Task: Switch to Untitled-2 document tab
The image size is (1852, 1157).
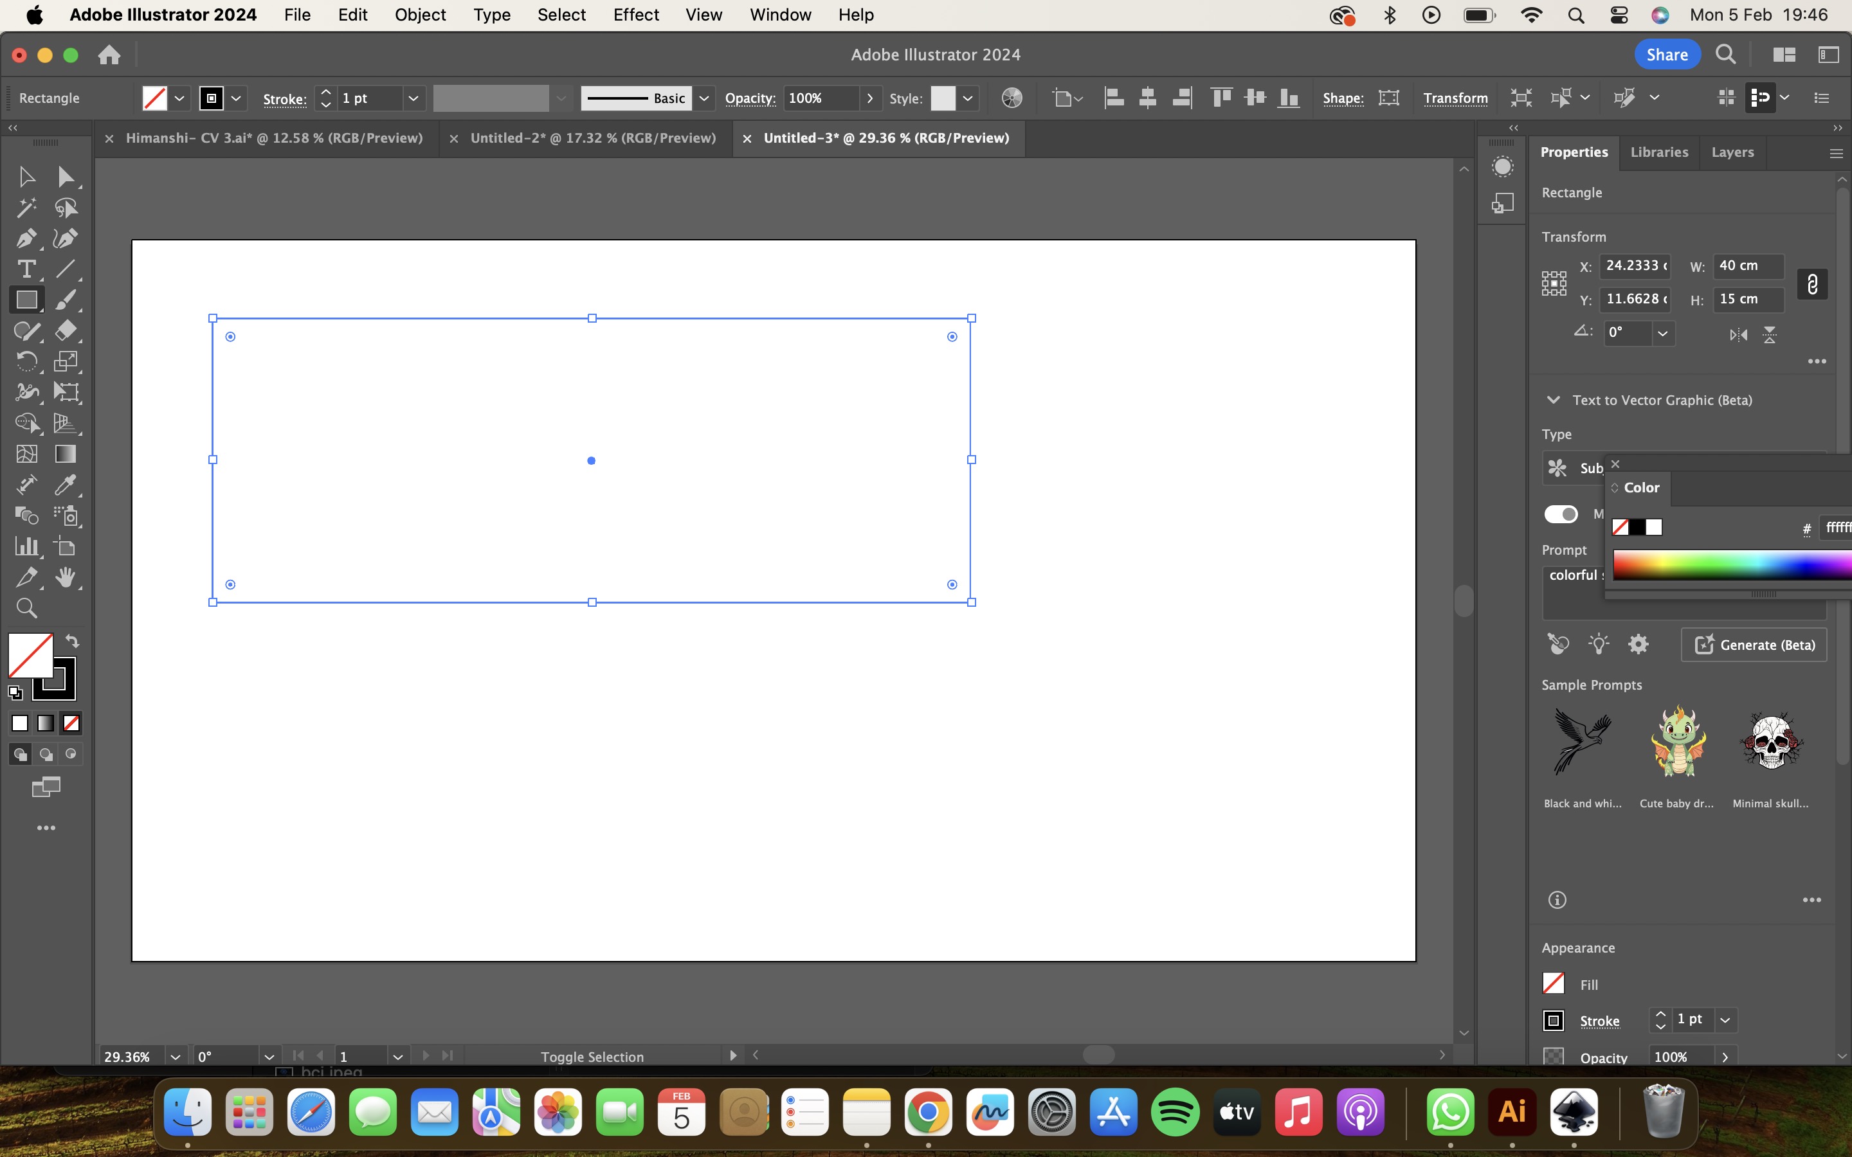Action: pyautogui.click(x=592, y=138)
